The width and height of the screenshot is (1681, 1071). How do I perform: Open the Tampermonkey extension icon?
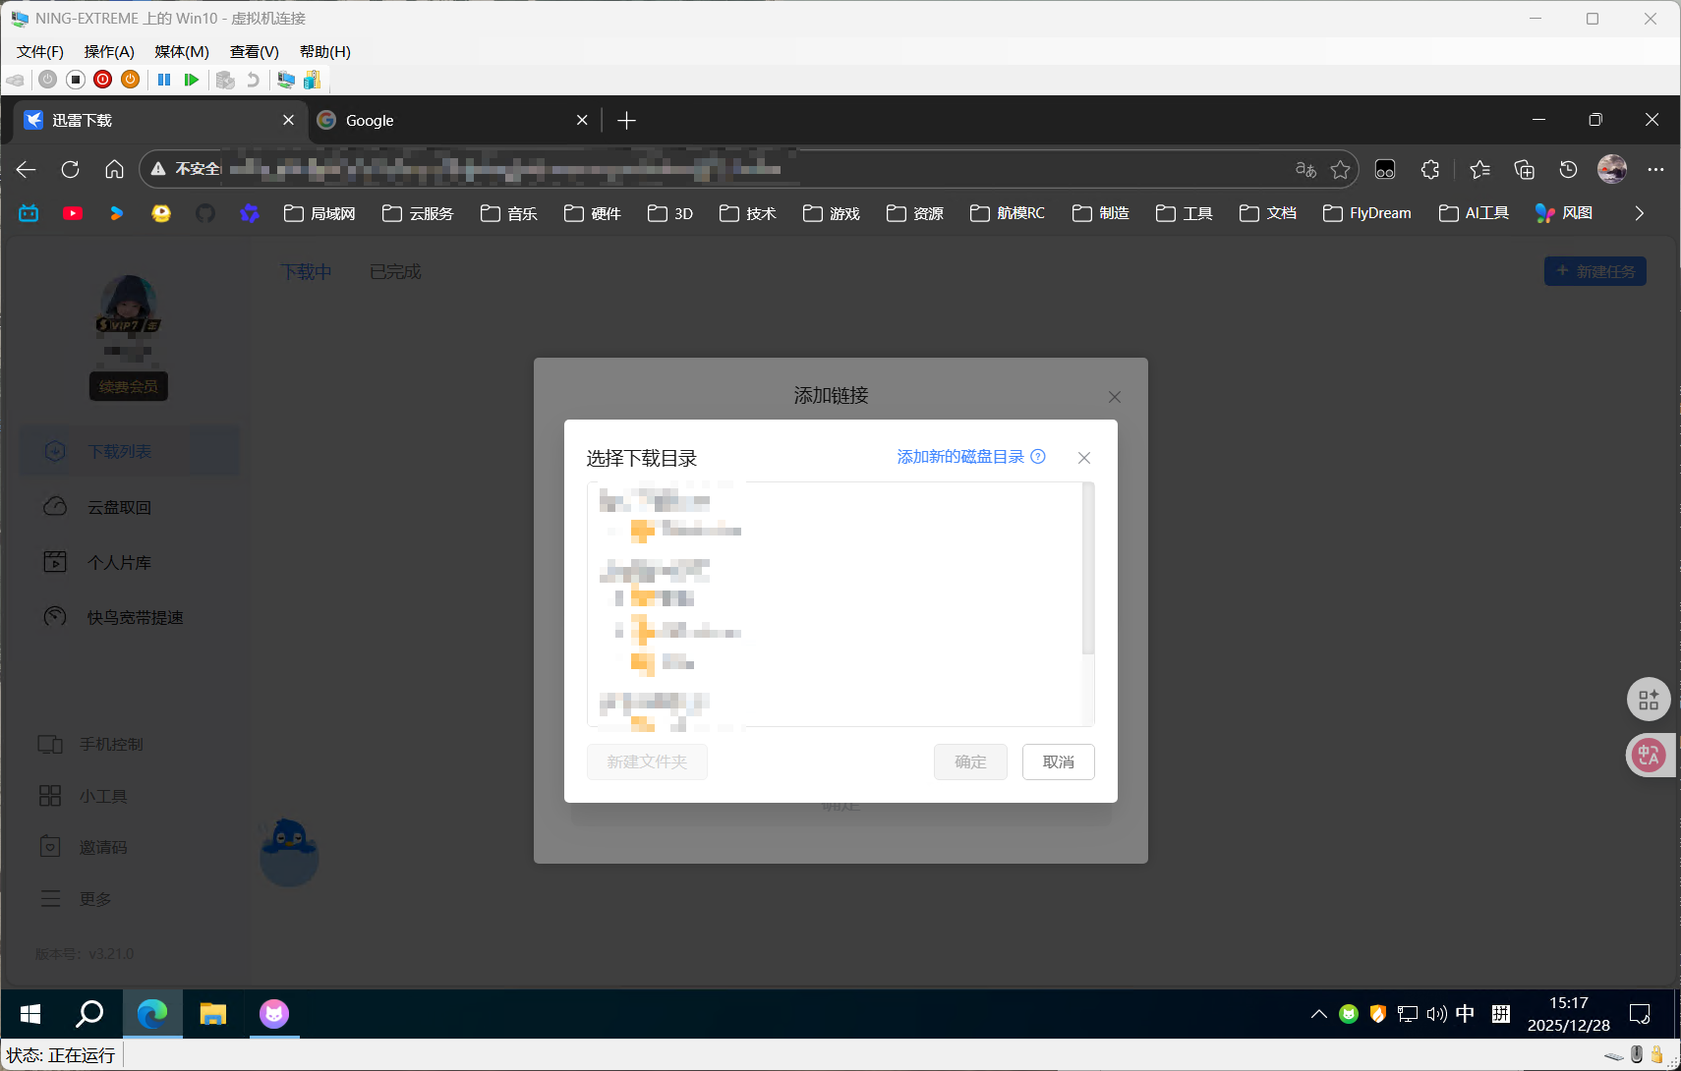(x=1385, y=169)
